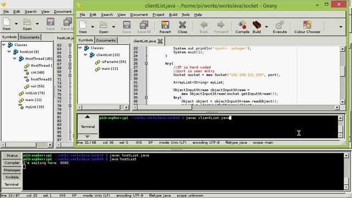Switch to Scribble tab in bottom panel
The height and width of the screenshot is (198, 352).
[12, 177]
